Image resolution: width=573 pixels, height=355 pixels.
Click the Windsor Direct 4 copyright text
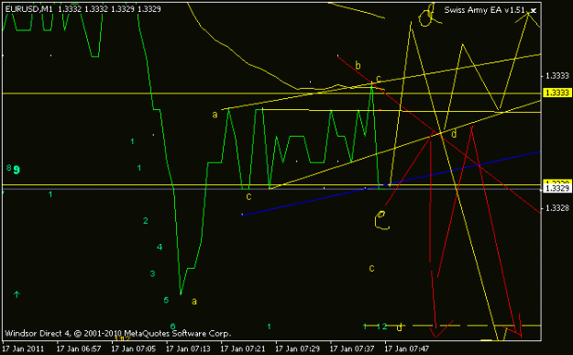click(x=117, y=333)
